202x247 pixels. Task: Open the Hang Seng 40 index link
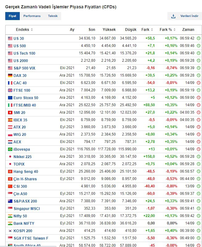26,172
